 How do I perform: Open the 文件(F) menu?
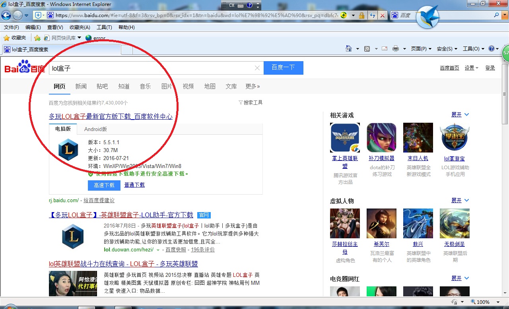(x=12, y=27)
